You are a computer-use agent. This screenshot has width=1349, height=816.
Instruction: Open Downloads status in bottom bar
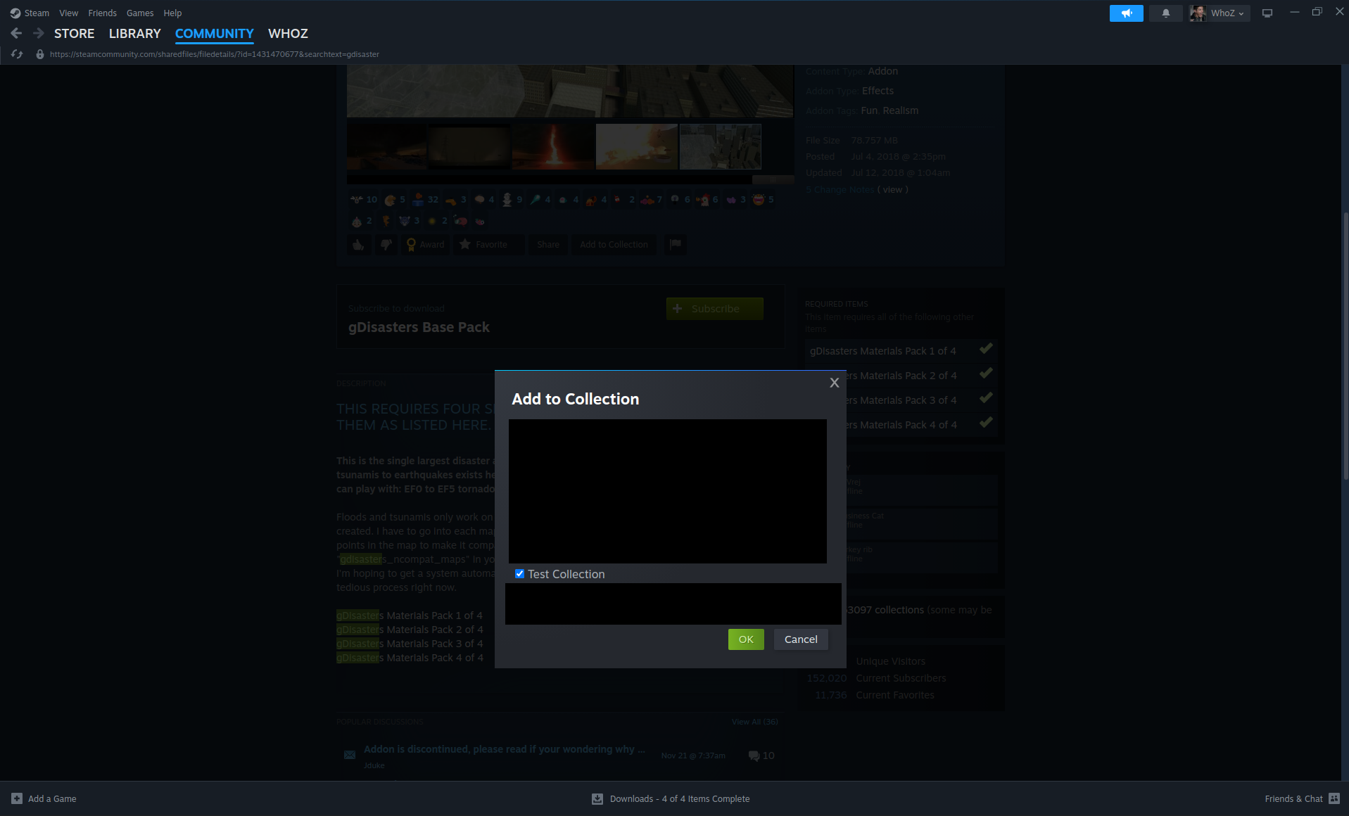671,798
